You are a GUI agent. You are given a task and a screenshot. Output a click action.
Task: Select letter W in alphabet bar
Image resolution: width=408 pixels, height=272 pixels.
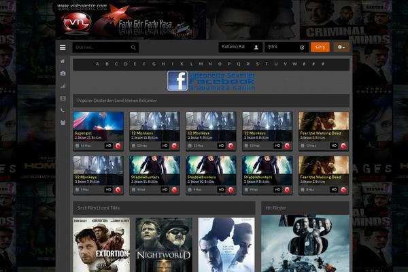[x=295, y=64]
